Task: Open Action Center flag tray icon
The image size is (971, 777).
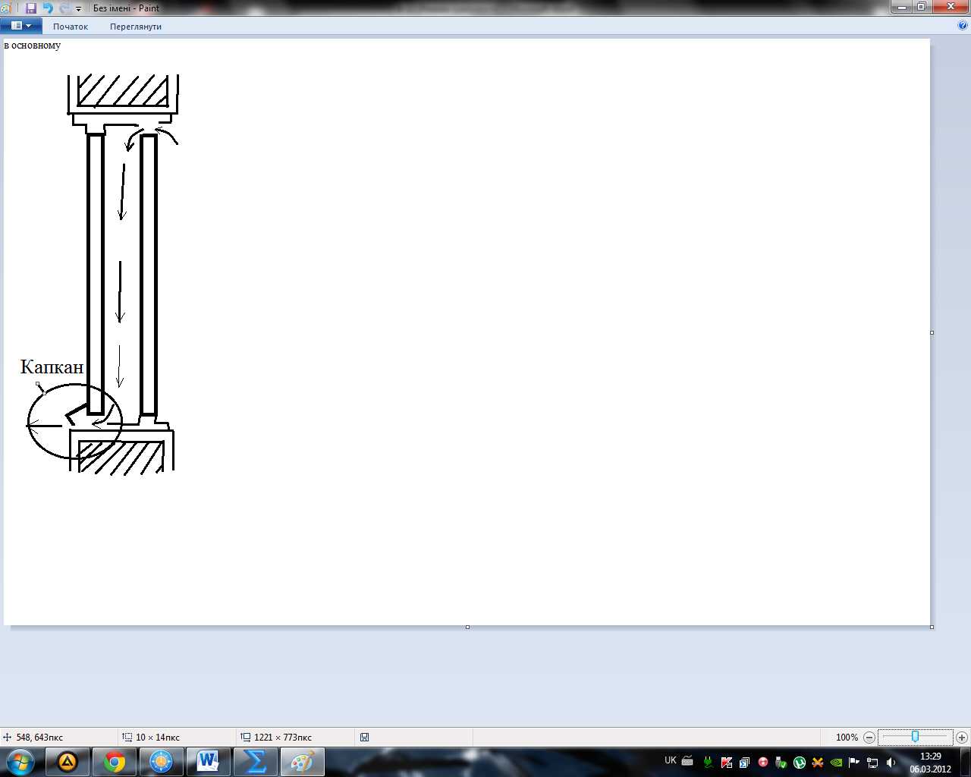Action: (854, 763)
